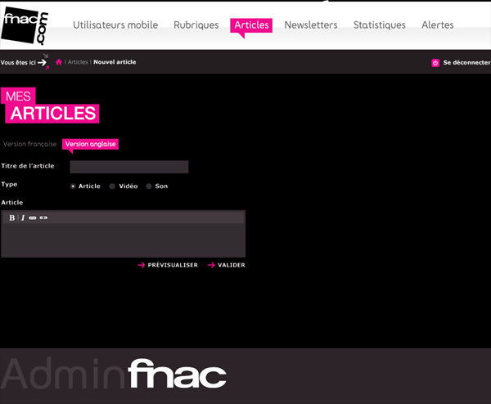Select the Article type radio button

click(x=73, y=186)
